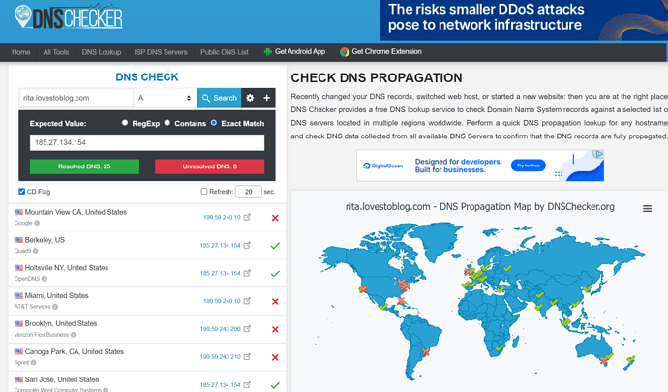Screen dimensions: 668x392
Task: Click the DNSChecker logo
Action: click(x=69, y=17)
